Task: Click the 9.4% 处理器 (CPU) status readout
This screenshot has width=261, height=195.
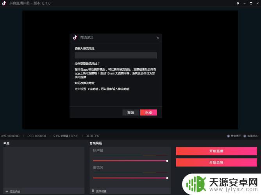Action: 66,136
